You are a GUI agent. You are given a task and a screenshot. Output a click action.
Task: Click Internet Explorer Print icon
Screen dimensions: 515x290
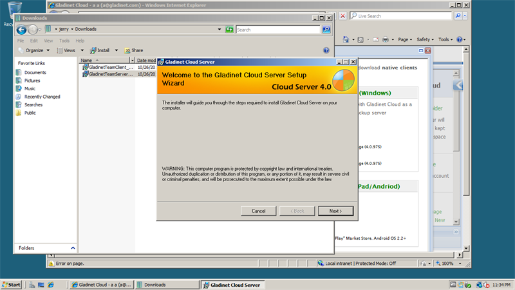pos(385,39)
